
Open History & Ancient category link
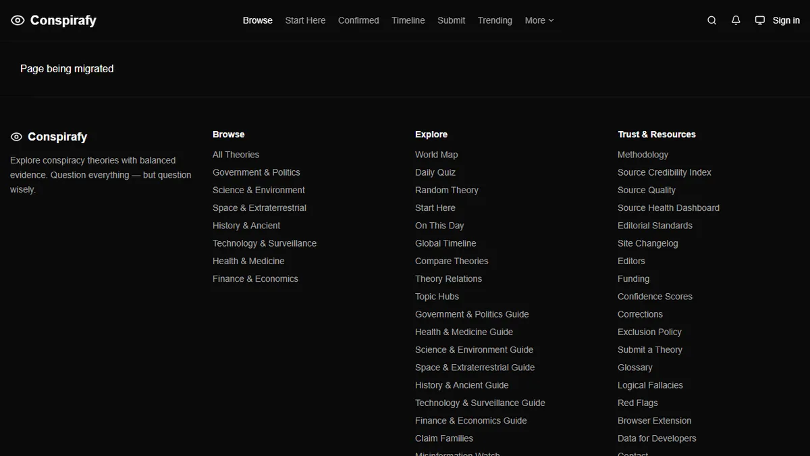coord(246,226)
